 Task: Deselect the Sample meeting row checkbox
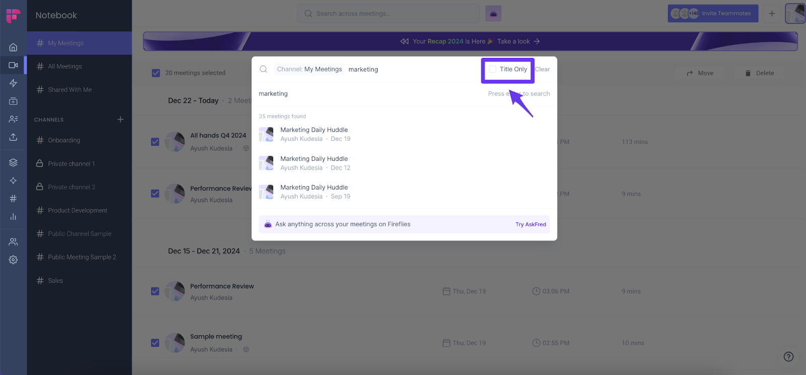[x=155, y=343]
